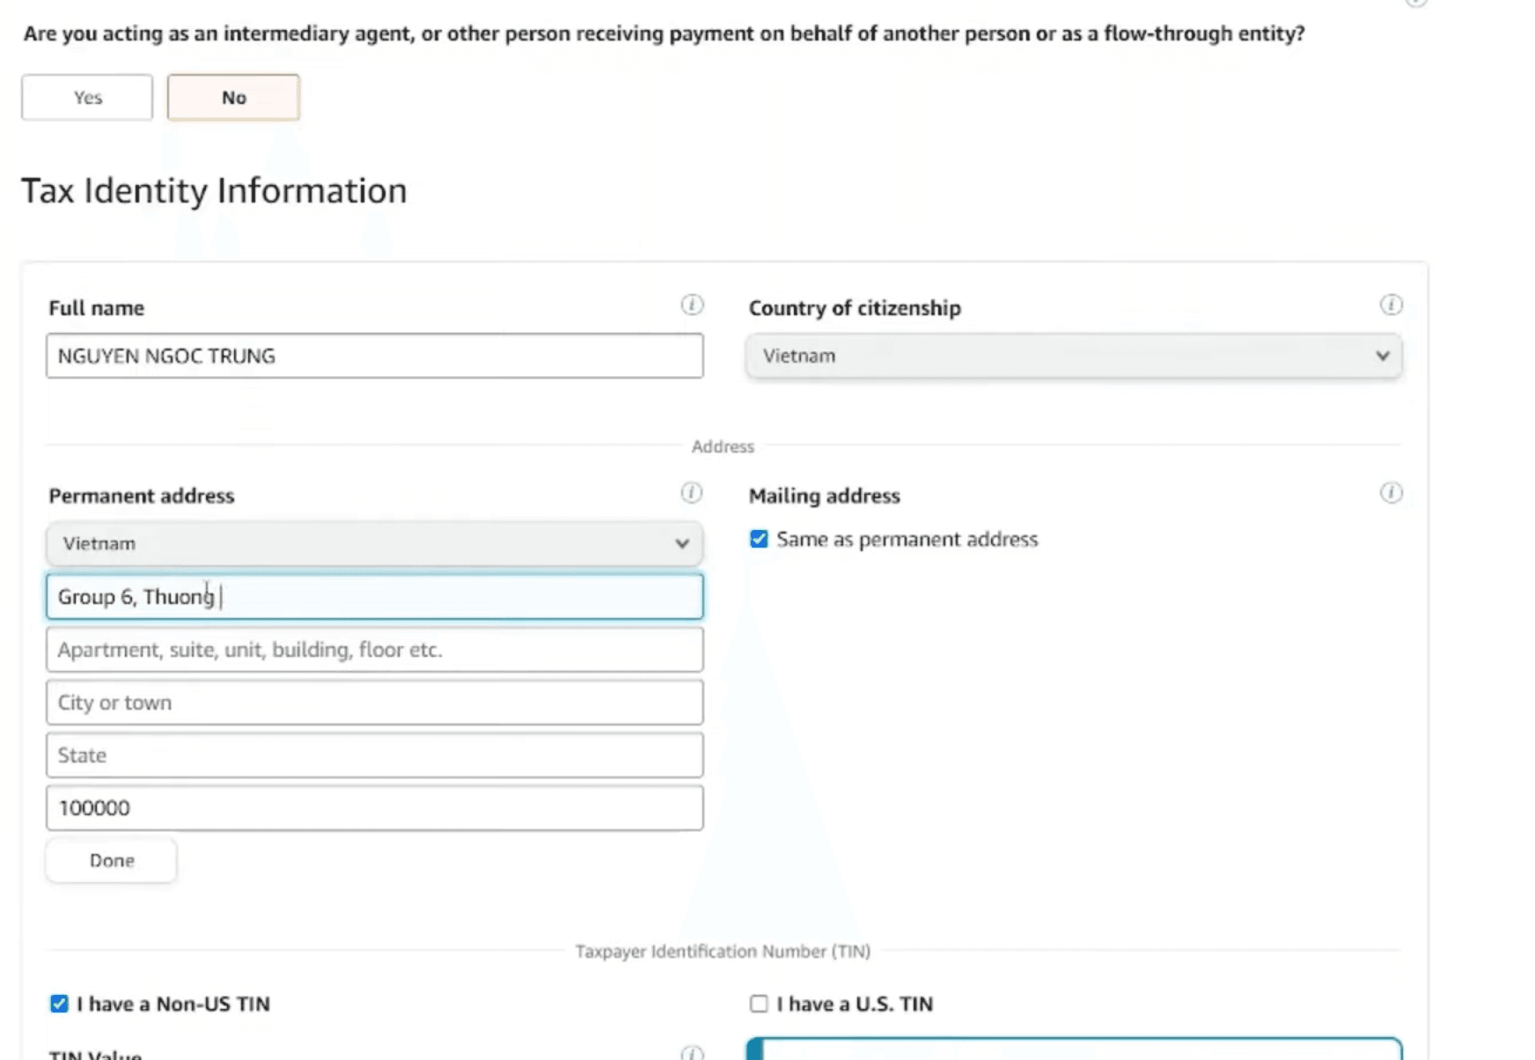The height and width of the screenshot is (1060, 1535).
Task: Click the Apartment, suite, unit field
Action: (374, 650)
